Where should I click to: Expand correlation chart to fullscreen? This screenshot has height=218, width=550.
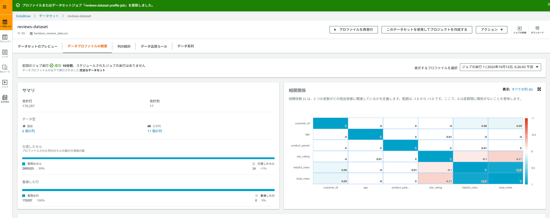539,89
